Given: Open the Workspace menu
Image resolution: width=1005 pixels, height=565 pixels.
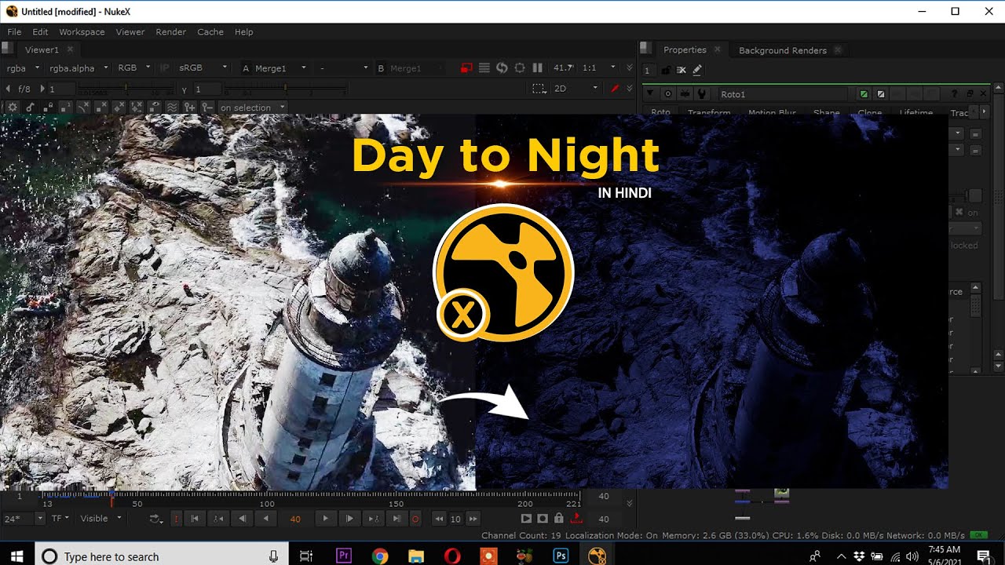Looking at the screenshot, I should (x=82, y=32).
